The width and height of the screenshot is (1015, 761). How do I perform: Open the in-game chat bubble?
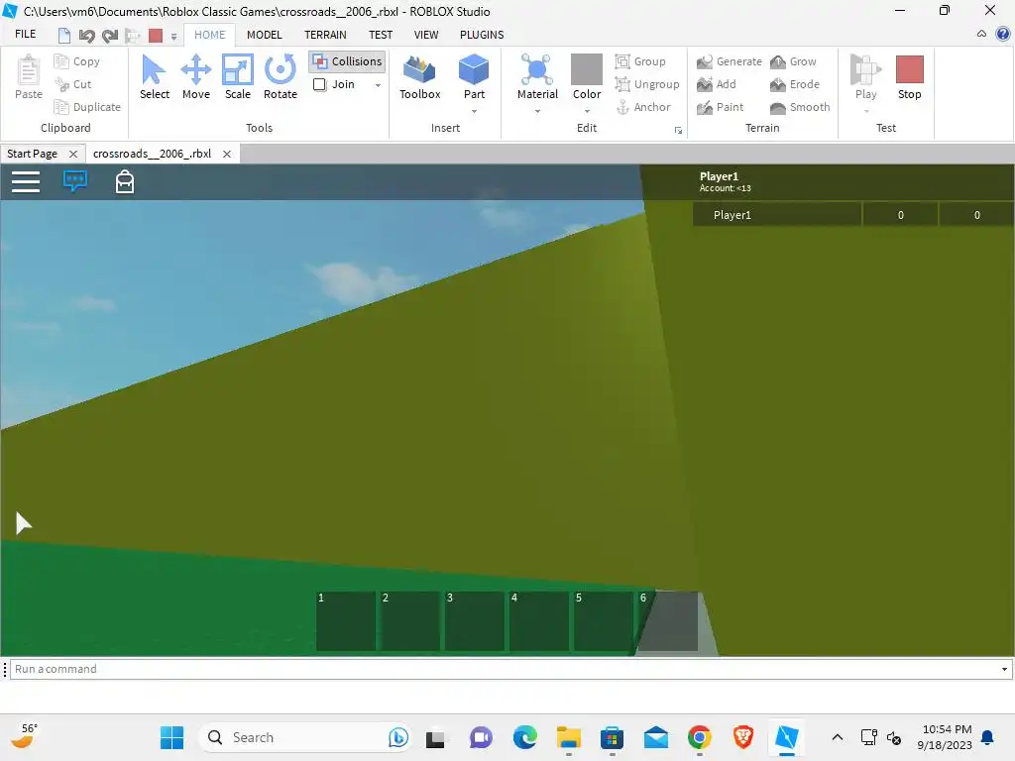pyautogui.click(x=75, y=181)
